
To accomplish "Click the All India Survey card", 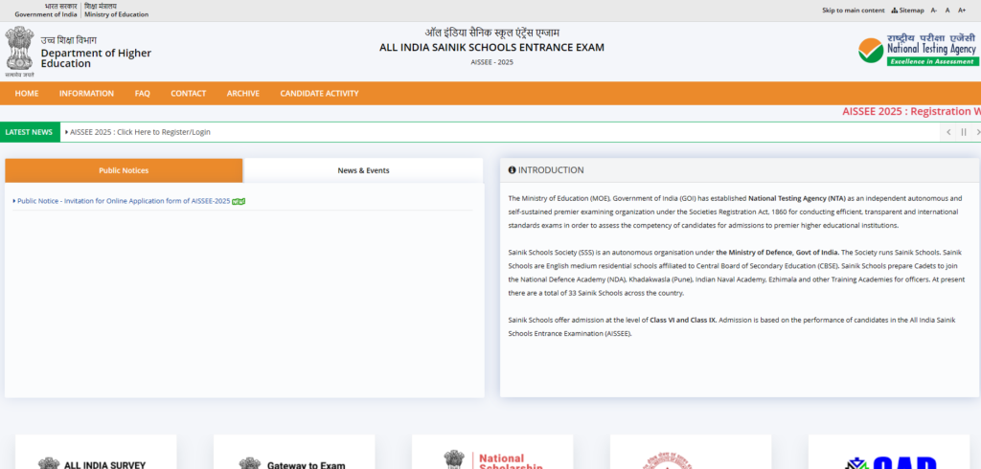I will (96, 452).
